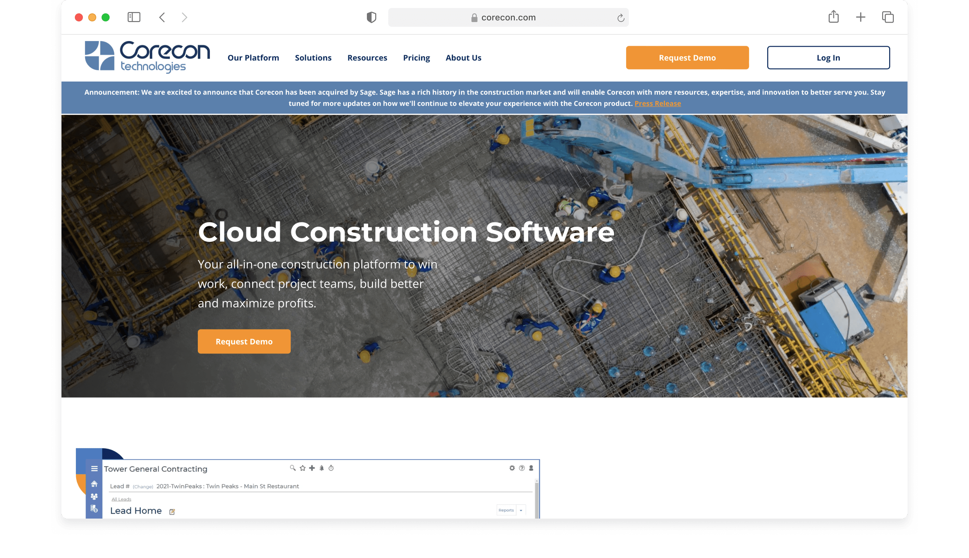Click the gear icon in app preview

coord(512,468)
